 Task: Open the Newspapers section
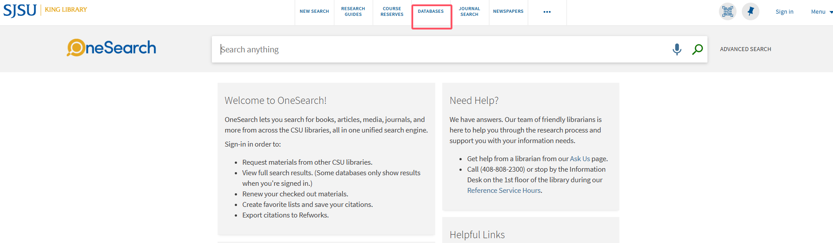point(508,11)
